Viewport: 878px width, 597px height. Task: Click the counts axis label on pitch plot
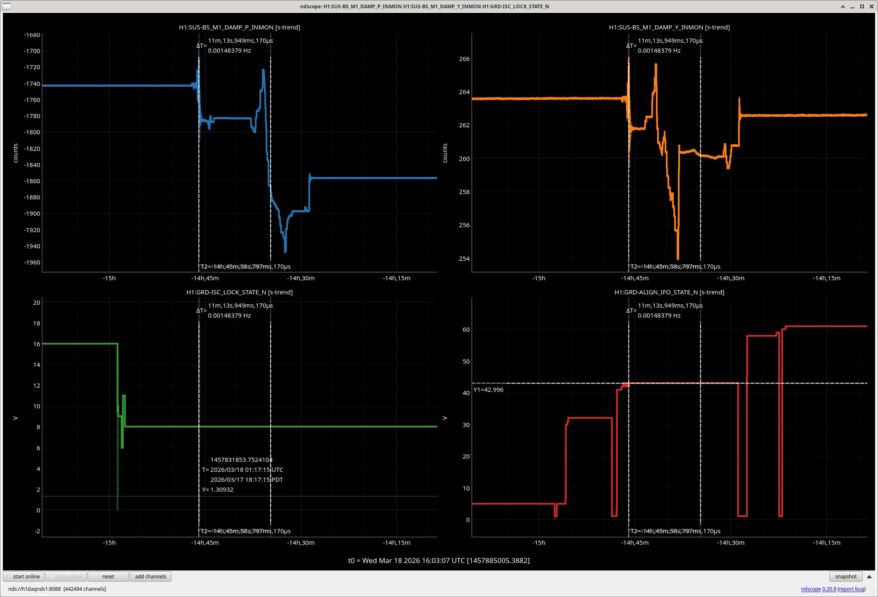15,153
